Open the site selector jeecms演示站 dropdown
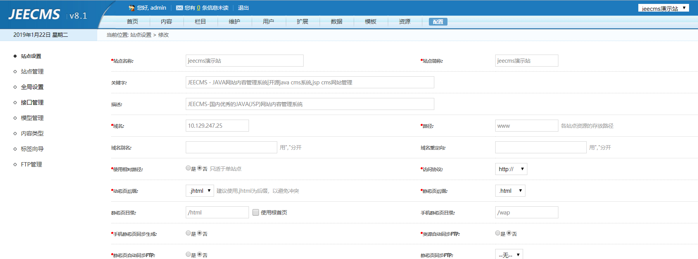This screenshot has width=698, height=259. 663,8
